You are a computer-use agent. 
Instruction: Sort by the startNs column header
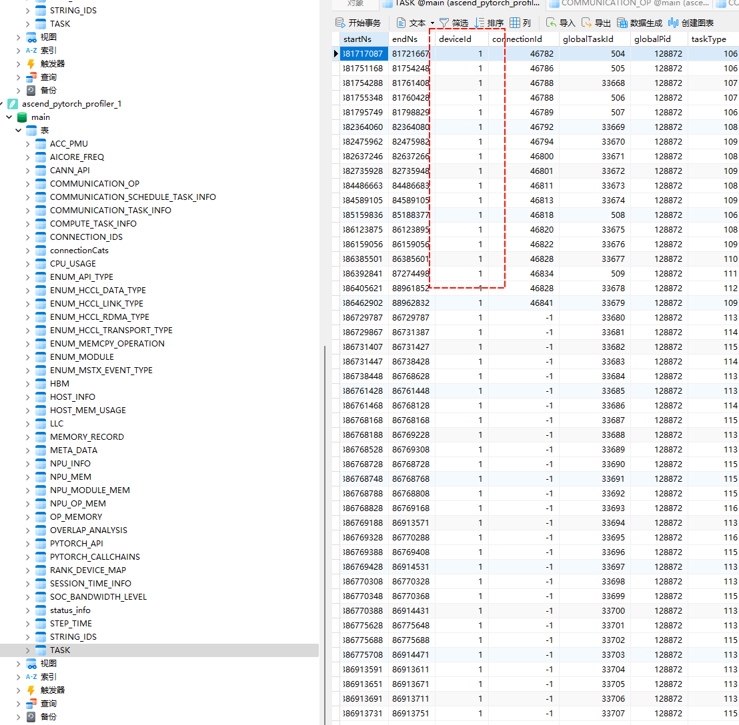point(364,39)
